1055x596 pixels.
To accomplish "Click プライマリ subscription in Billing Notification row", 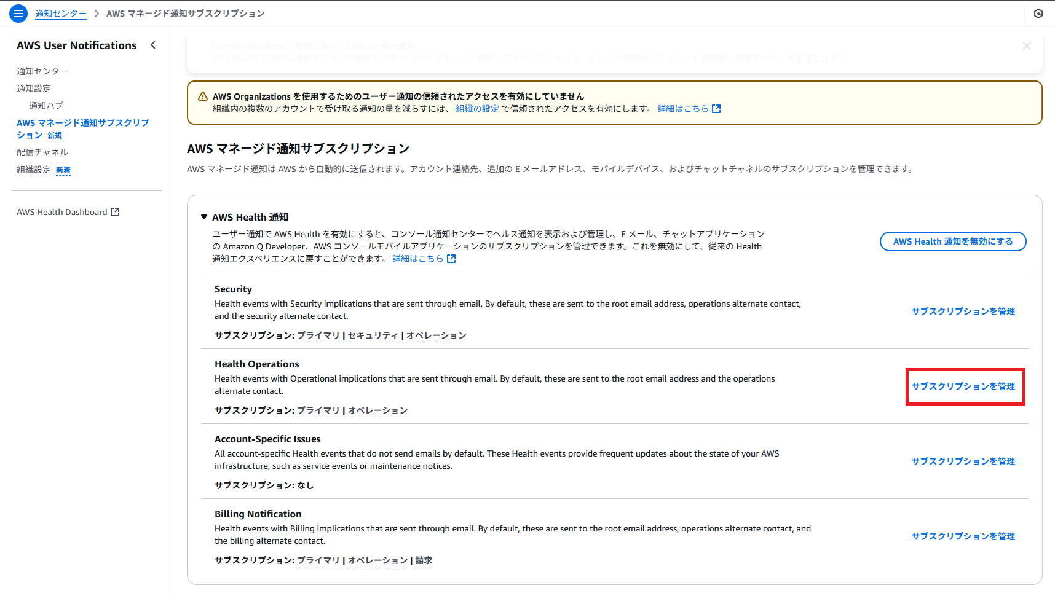I will pos(318,560).
